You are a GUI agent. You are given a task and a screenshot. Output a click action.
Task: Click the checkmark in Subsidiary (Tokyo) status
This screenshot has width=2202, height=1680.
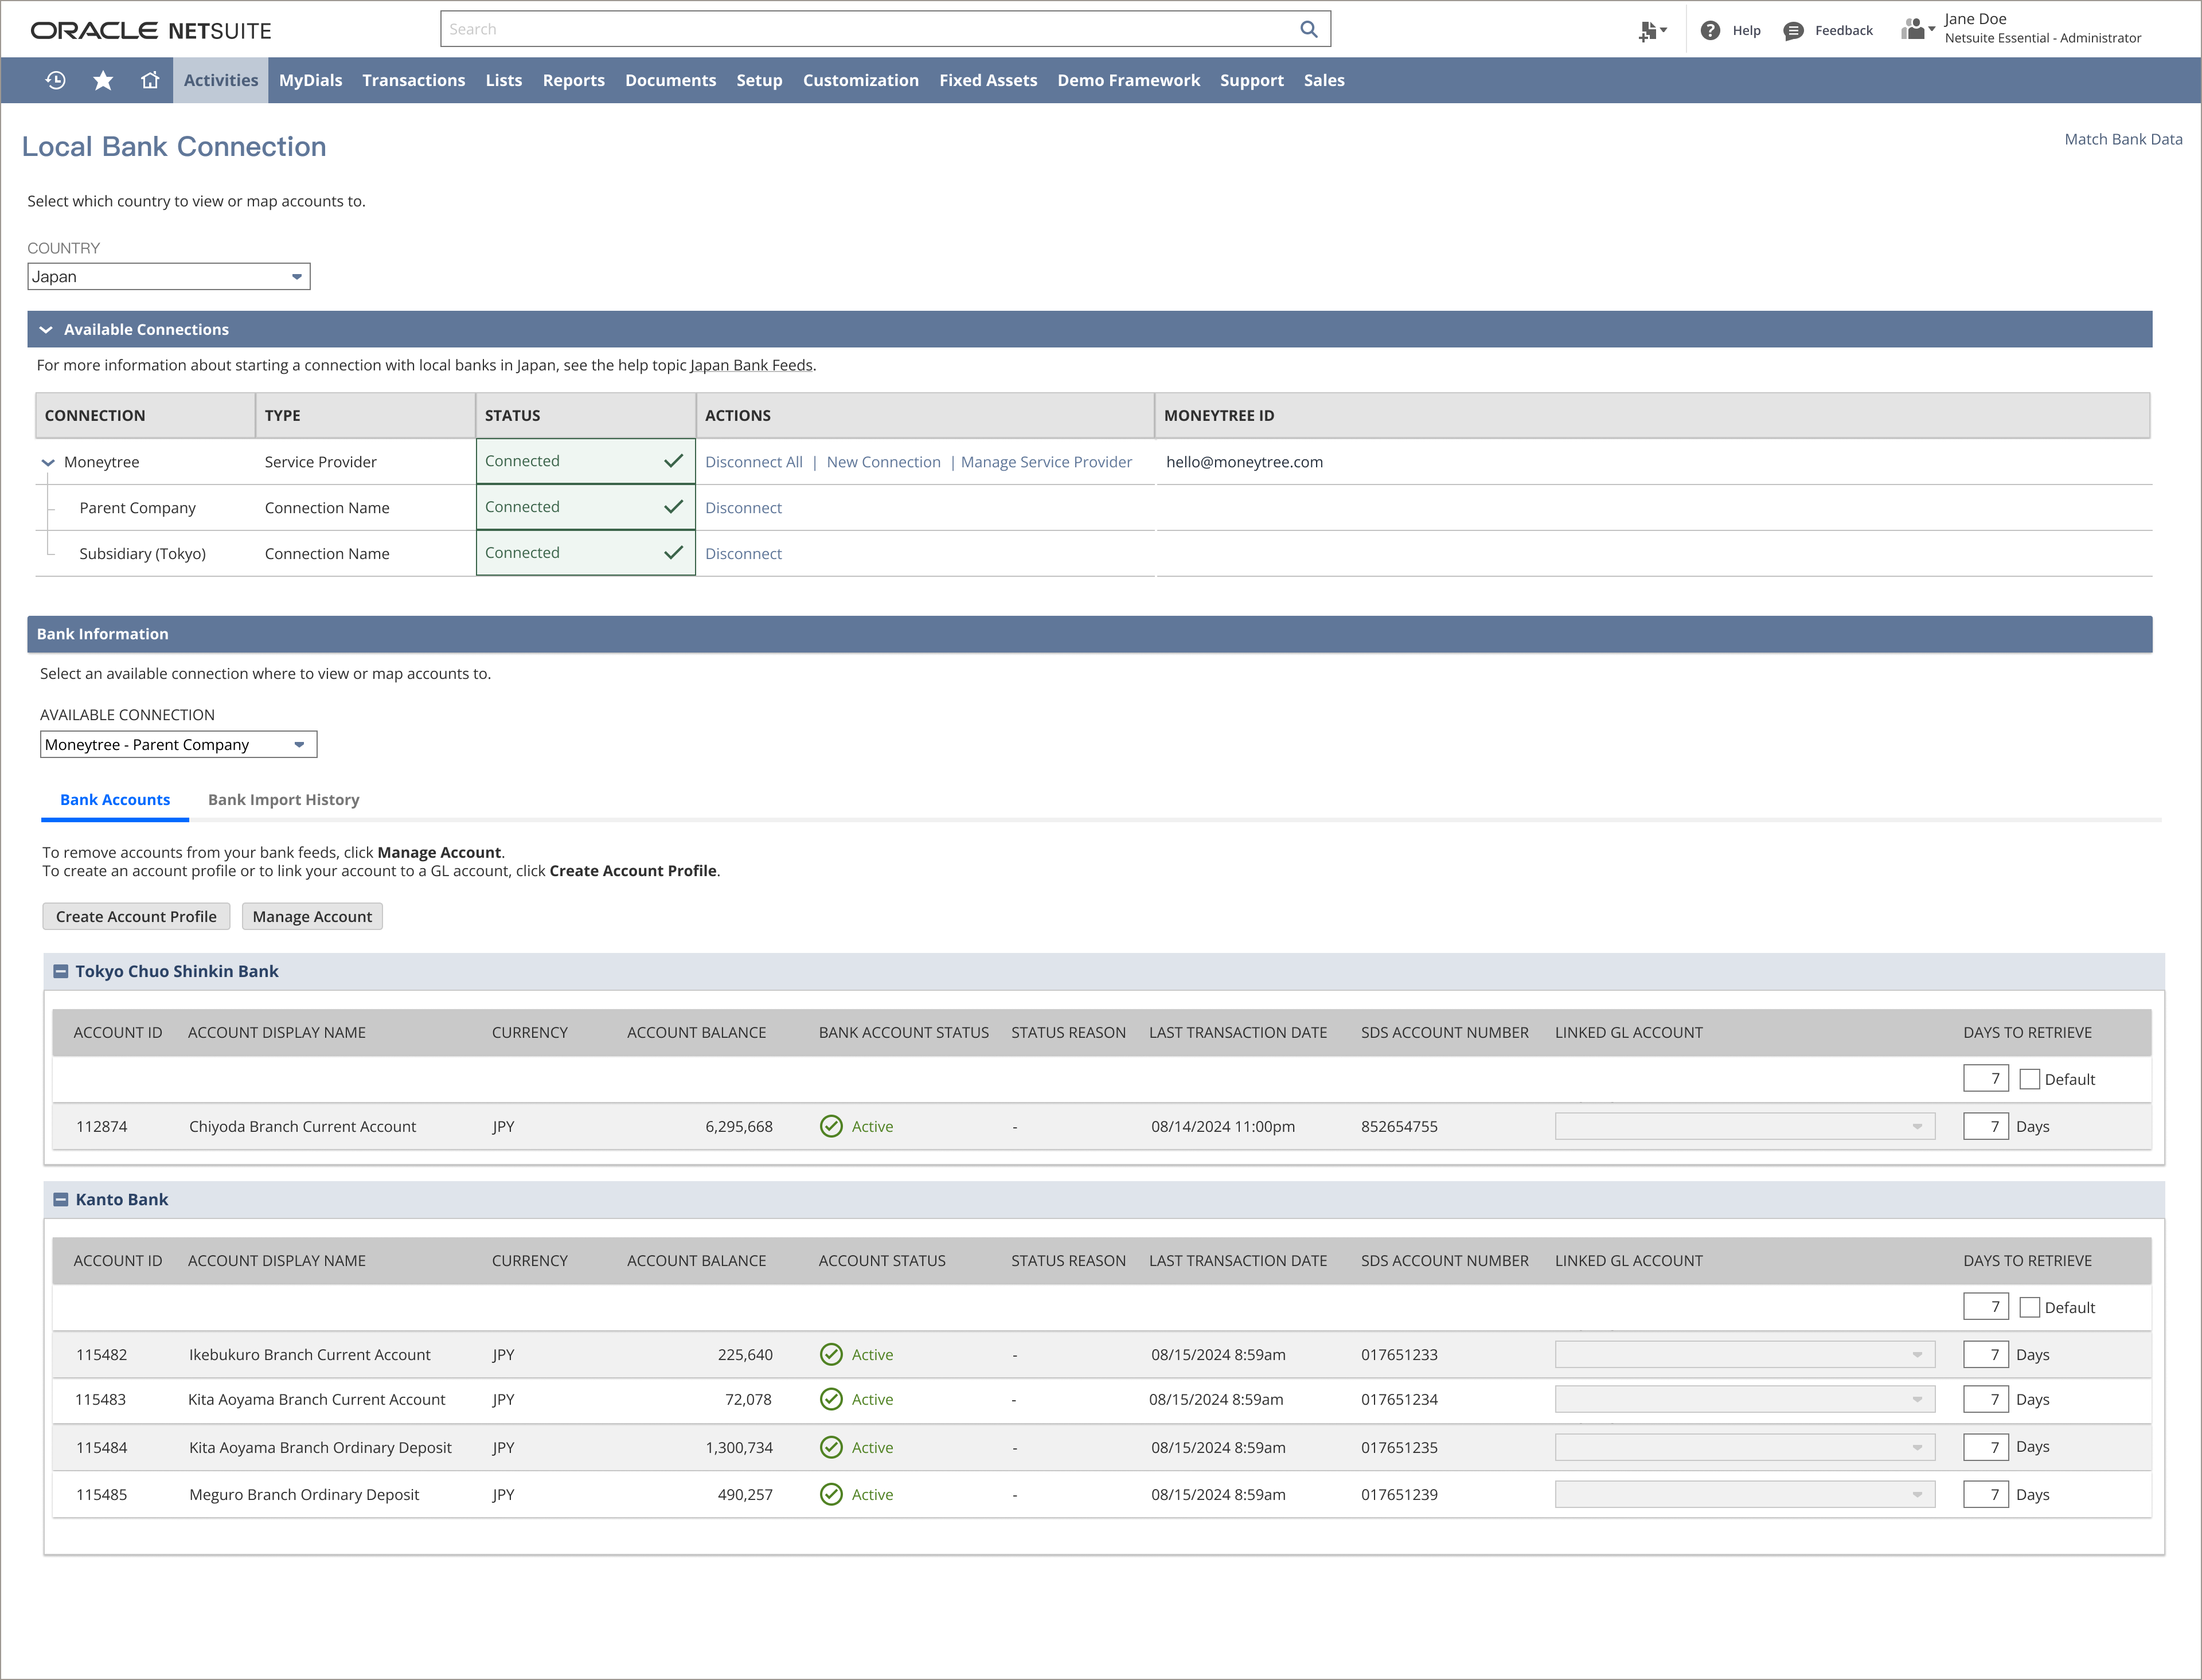(673, 553)
